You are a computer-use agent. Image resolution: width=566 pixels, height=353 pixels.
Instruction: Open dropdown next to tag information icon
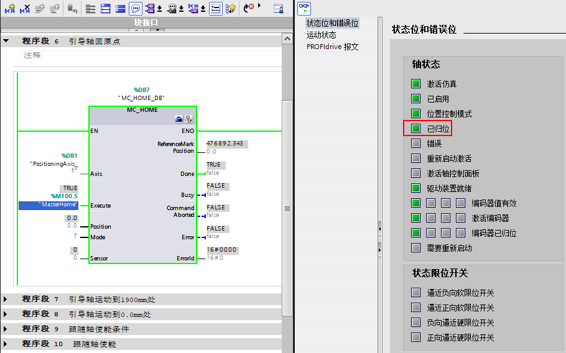point(181,9)
